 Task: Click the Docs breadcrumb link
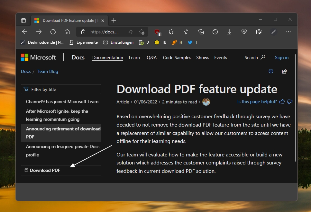click(26, 71)
